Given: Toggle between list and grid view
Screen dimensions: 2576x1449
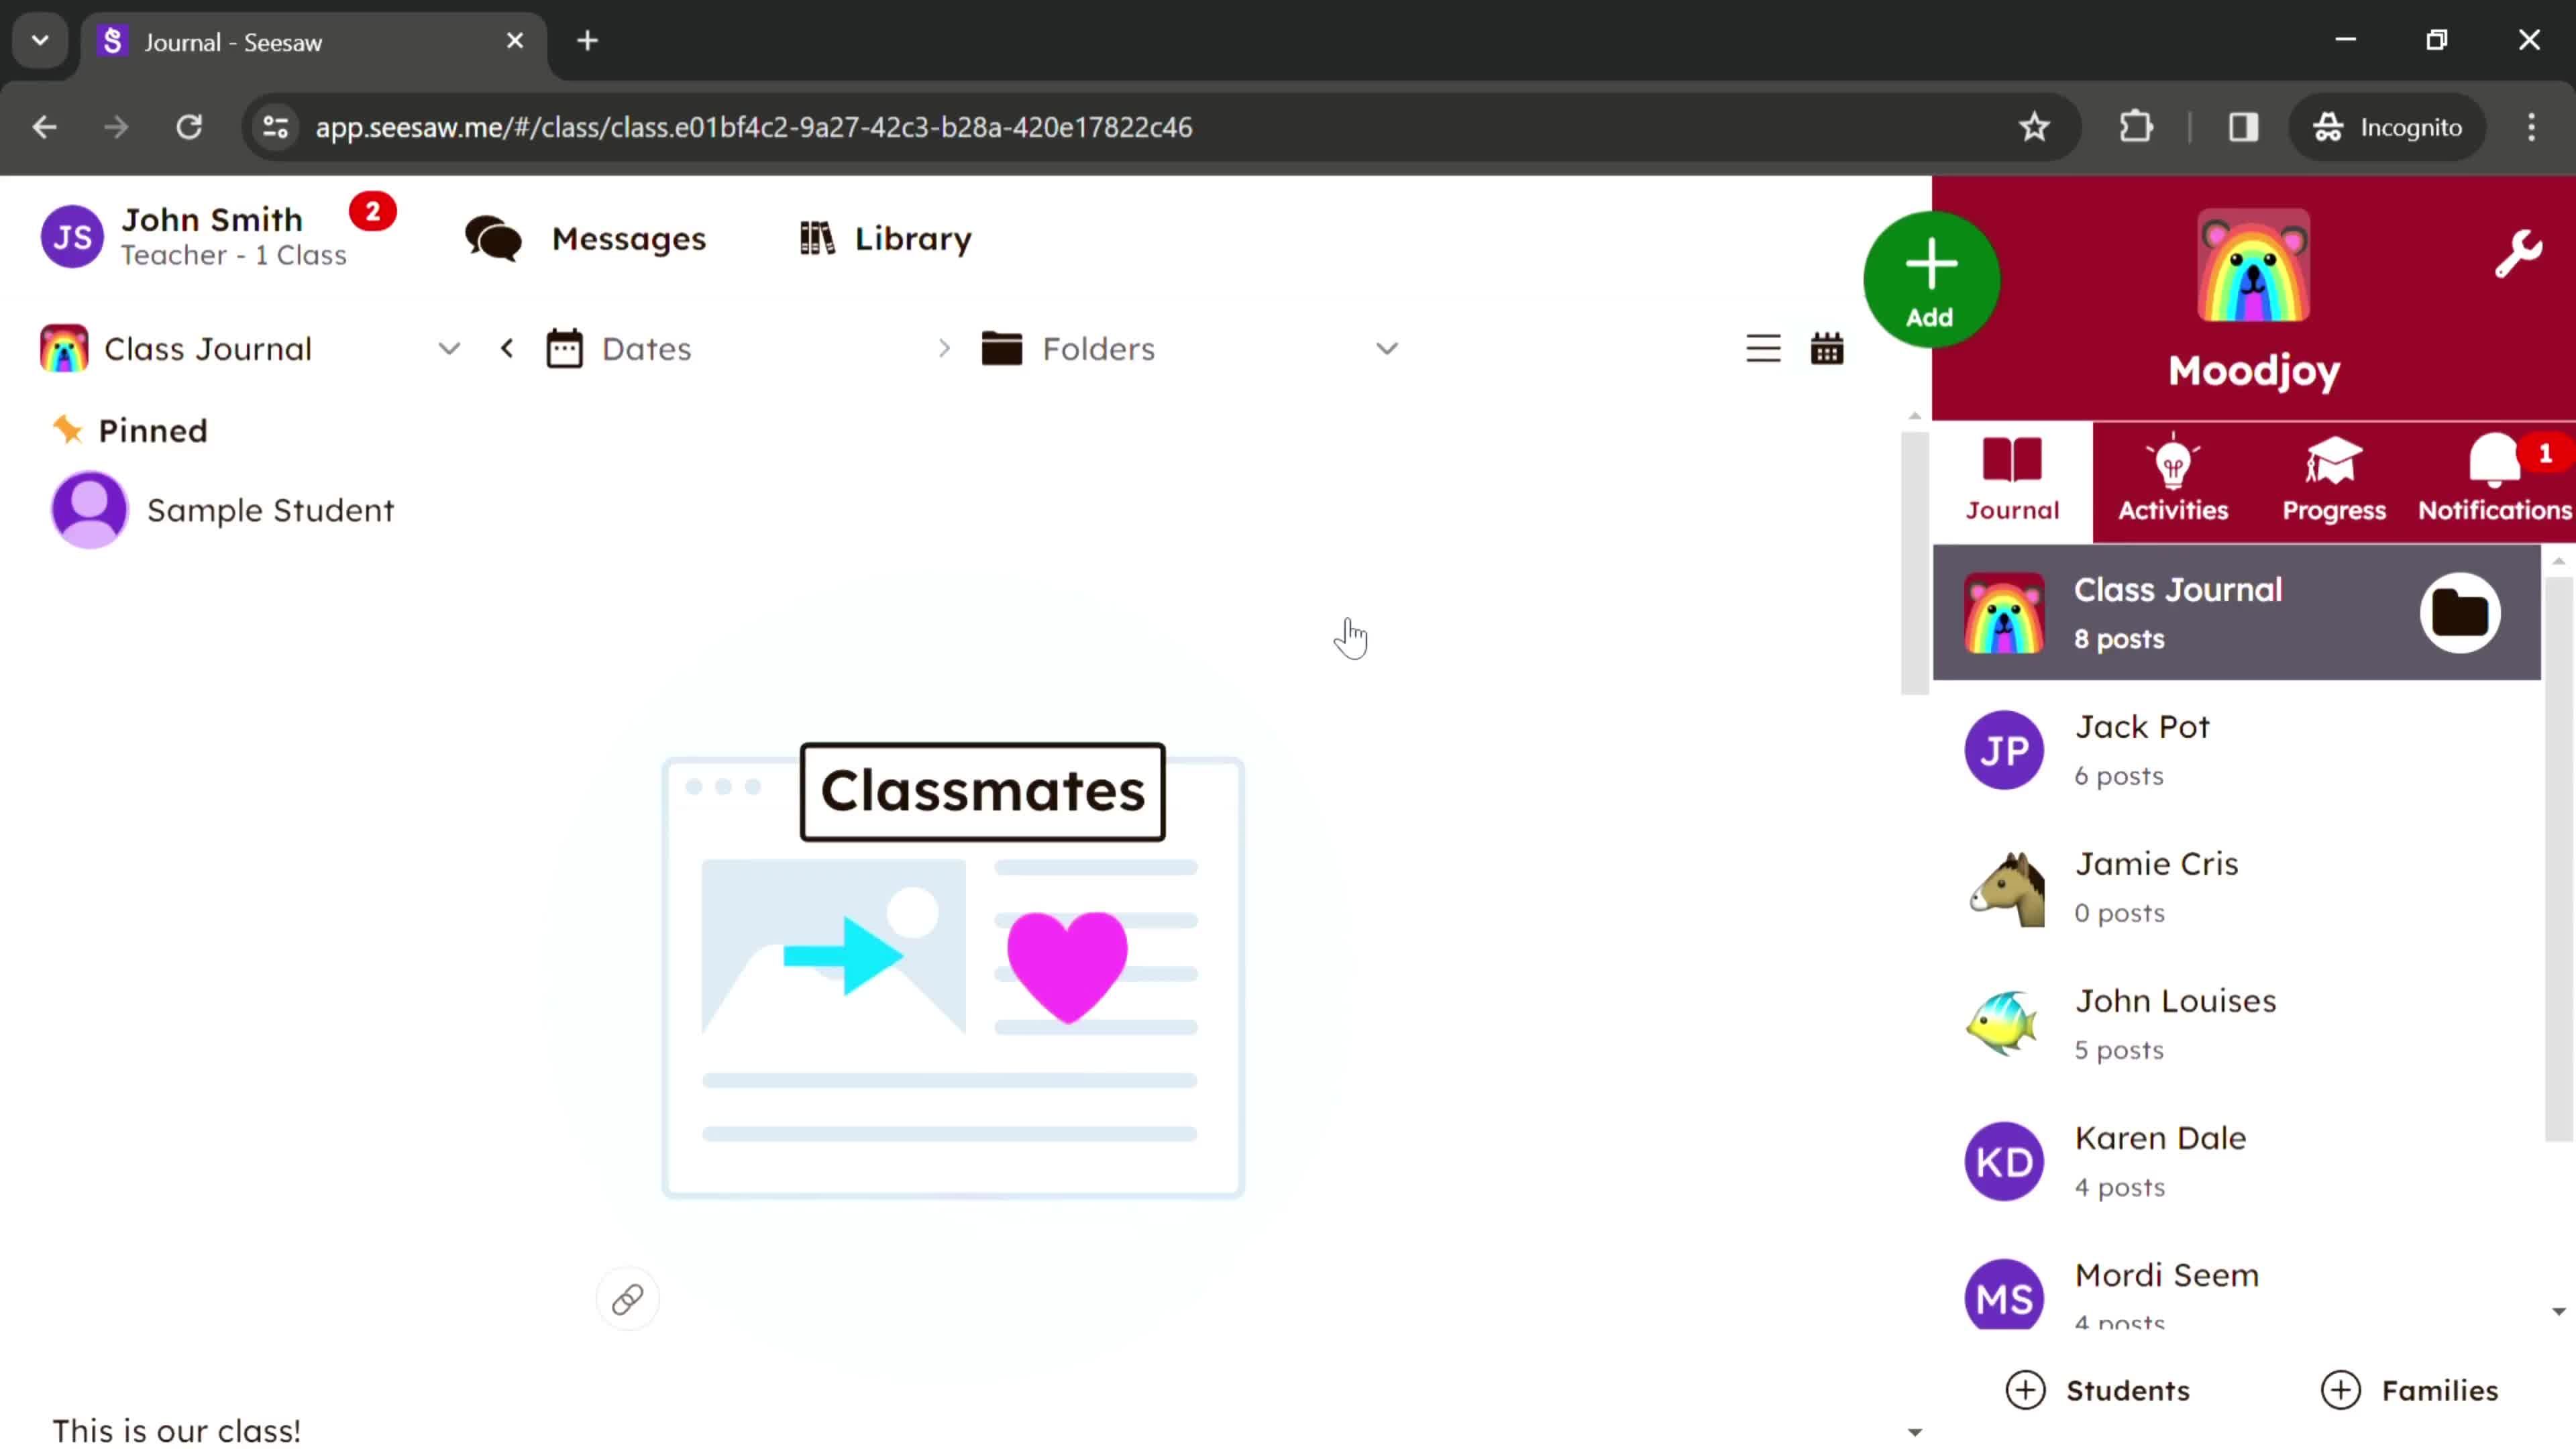Looking at the screenshot, I should [1762, 349].
